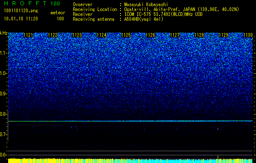Click the 1126 time marker
Viewport: 256px width, 163px height.
pyautogui.click(x=150, y=35)
